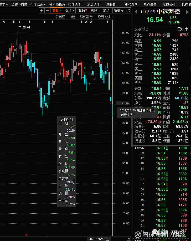Click the 换手 value 3.52%
The height and width of the screenshot is (241, 191).
coord(156,103)
